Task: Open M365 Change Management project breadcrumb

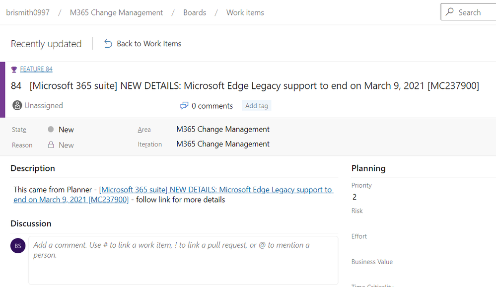Action: coord(116,12)
